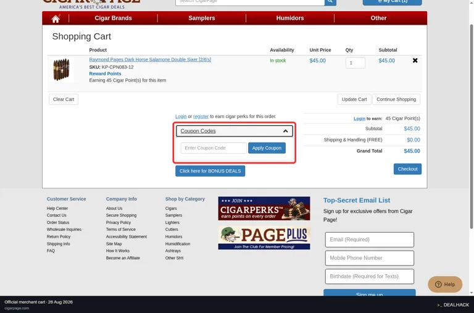This screenshot has height=313, width=474.
Task: Open the Contact Us link
Action: [x=57, y=215]
